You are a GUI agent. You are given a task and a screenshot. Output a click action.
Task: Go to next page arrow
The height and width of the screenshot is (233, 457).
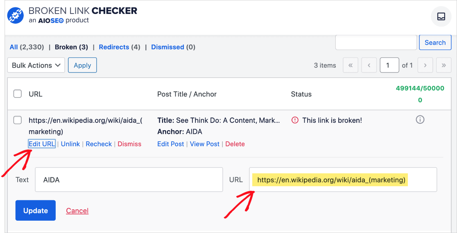[x=425, y=65]
